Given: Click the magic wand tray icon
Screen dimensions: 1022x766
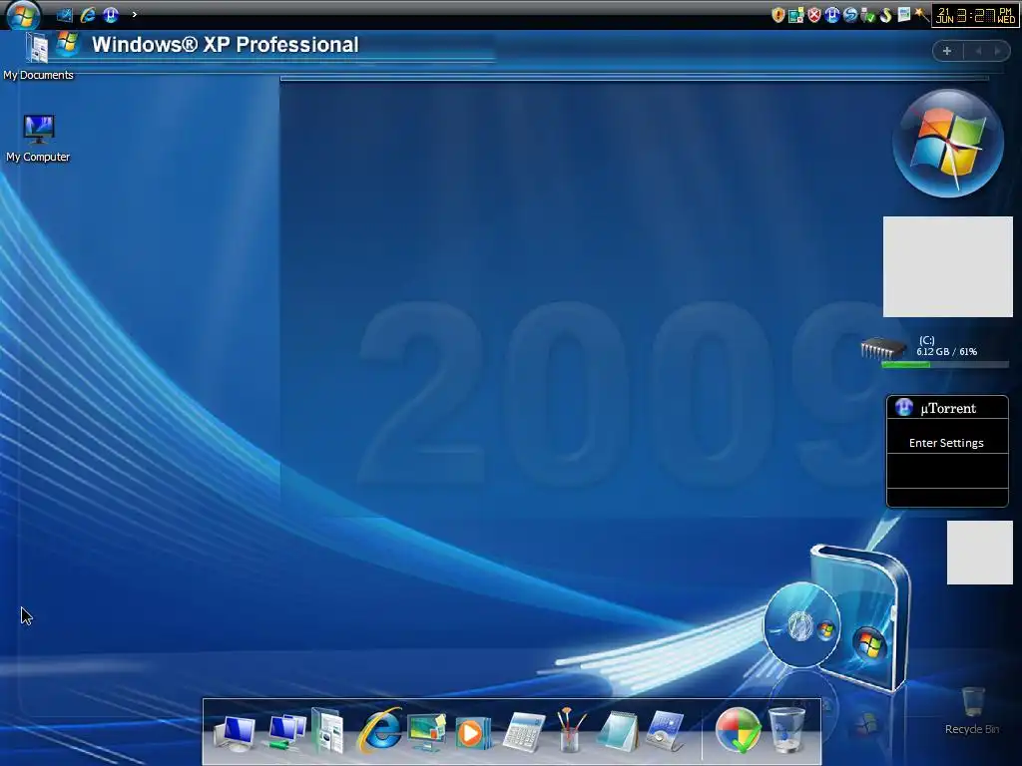Looking at the screenshot, I should (x=921, y=15).
